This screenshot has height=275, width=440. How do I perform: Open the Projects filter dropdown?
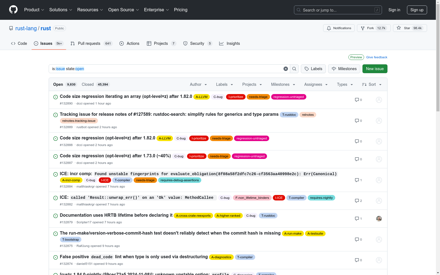pyautogui.click(x=252, y=84)
